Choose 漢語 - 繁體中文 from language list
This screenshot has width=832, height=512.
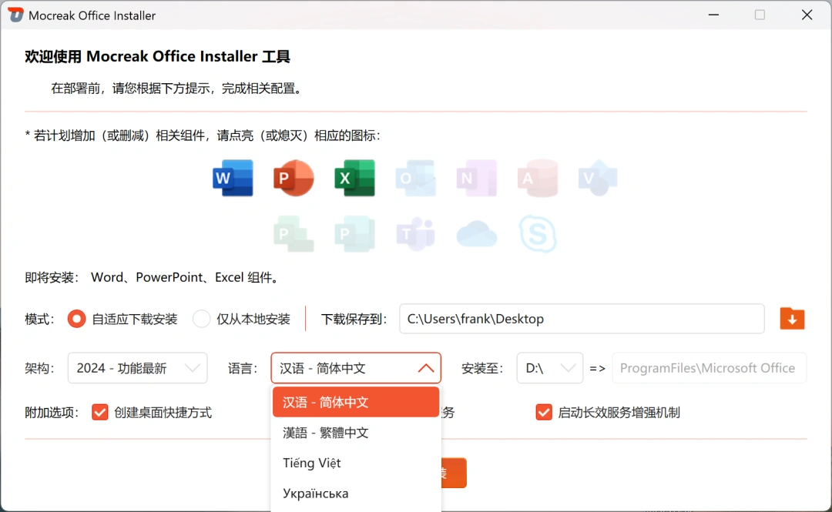pyautogui.click(x=356, y=433)
